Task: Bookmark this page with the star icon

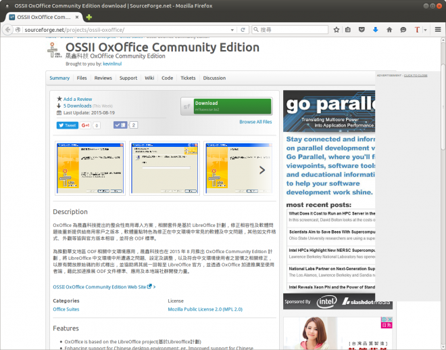Action: 337,30
